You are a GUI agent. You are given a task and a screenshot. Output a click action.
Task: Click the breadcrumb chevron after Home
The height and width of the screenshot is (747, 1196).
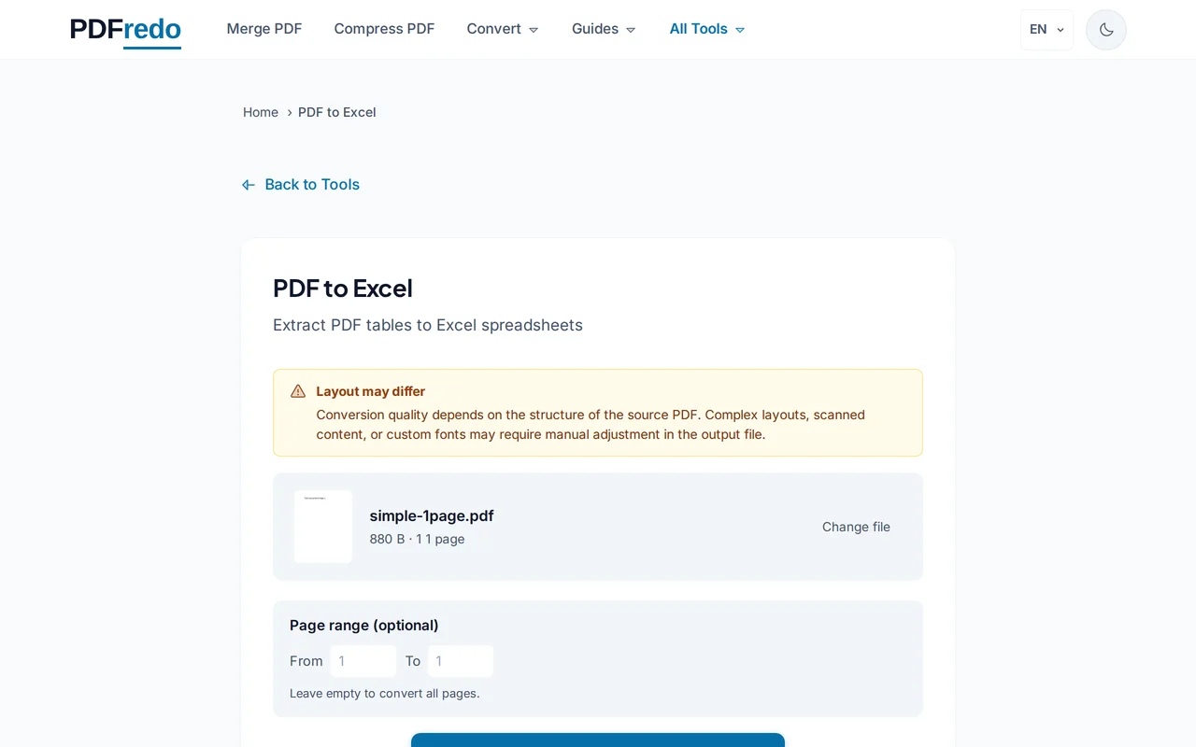click(290, 112)
